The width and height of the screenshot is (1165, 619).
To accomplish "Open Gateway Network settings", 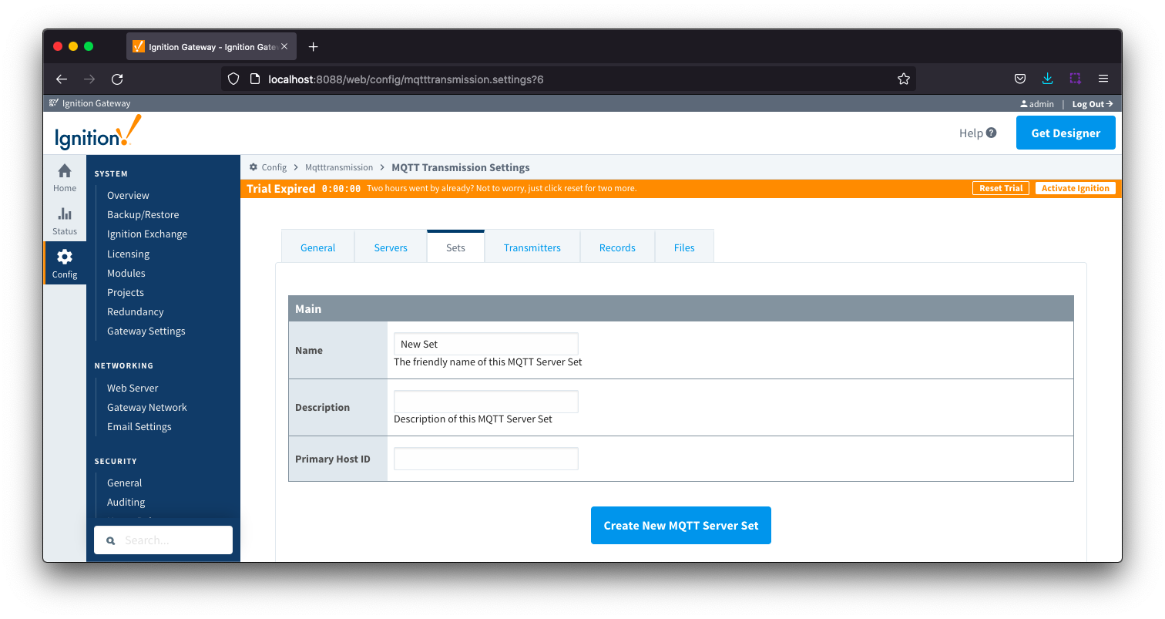I will (147, 407).
